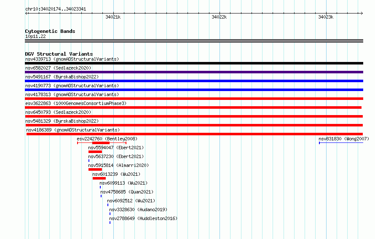Viewport: 375px width, 239px height.
Task: Open nsv6092512 (Wu2021) label
Action: coord(131,201)
